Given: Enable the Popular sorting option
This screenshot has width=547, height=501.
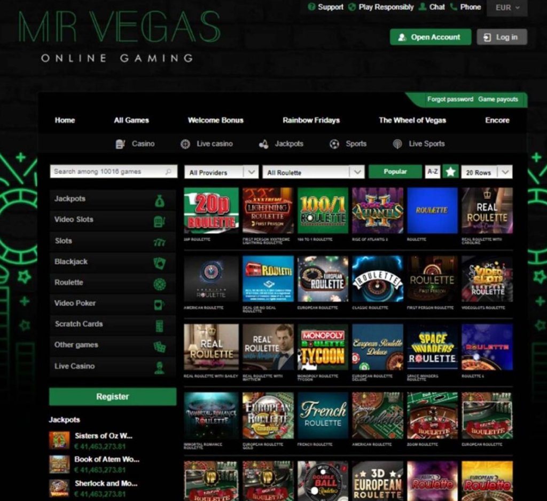Looking at the screenshot, I should 395,172.
